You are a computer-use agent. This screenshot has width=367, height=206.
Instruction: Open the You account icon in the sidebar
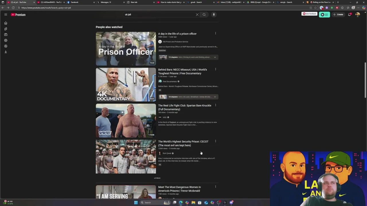click(x=5, y=46)
